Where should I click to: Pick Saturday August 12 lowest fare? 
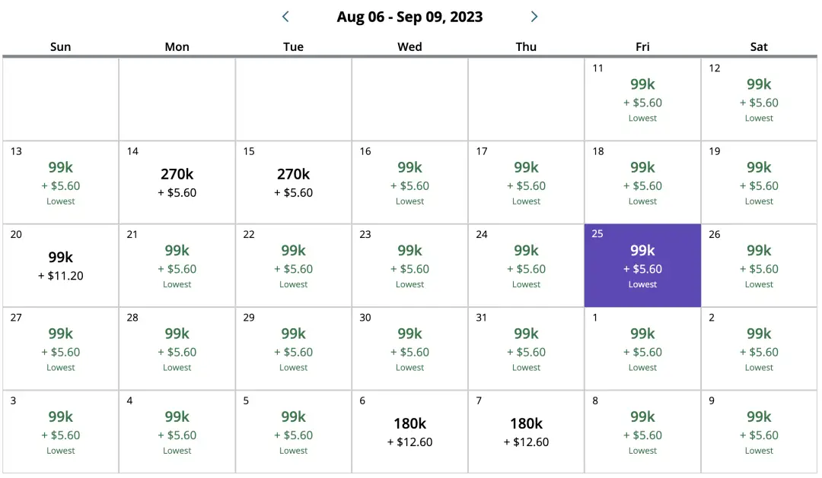pyautogui.click(x=759, y=99)
